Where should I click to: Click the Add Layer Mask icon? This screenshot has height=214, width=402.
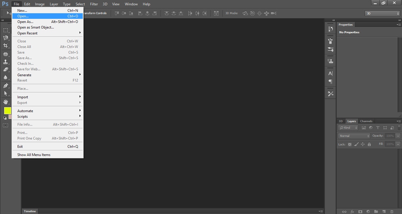[x=360, y=212]
